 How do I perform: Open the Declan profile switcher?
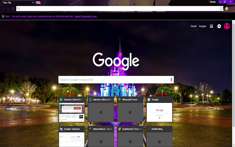pos(213,2)
